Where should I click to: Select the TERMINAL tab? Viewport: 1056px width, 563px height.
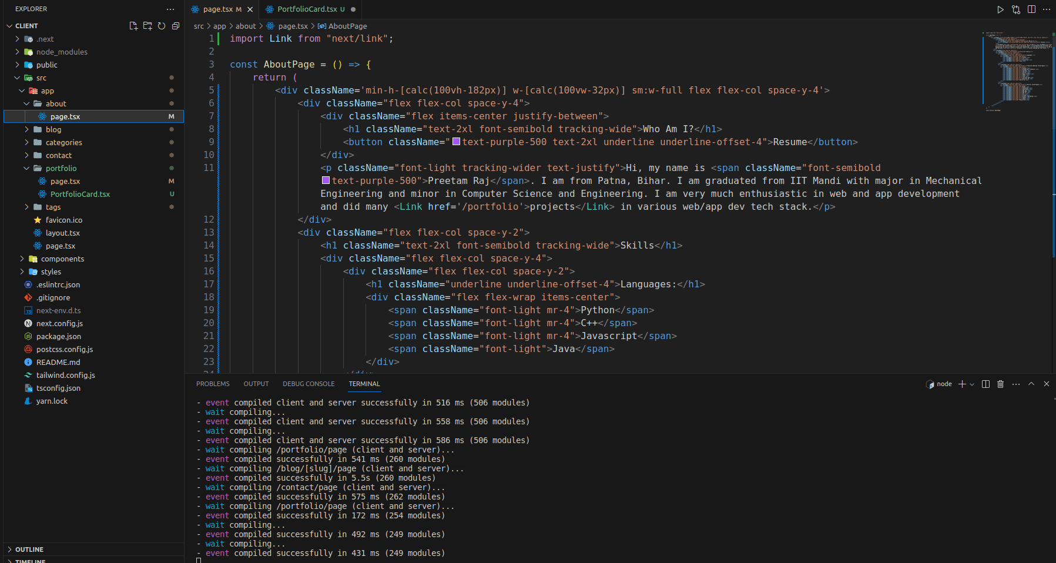(364, 384)
